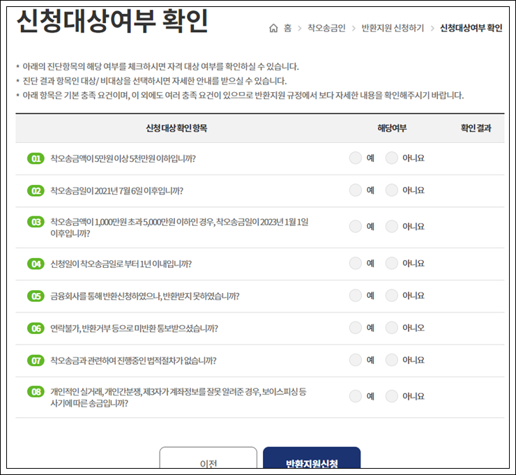Screen dimensions: 516x475
Task: Pick 예 for question 05 금융회사
Action: pos(356,296)
